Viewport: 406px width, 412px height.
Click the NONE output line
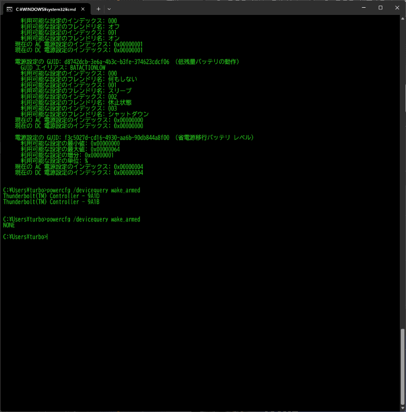tap(9, 226)
